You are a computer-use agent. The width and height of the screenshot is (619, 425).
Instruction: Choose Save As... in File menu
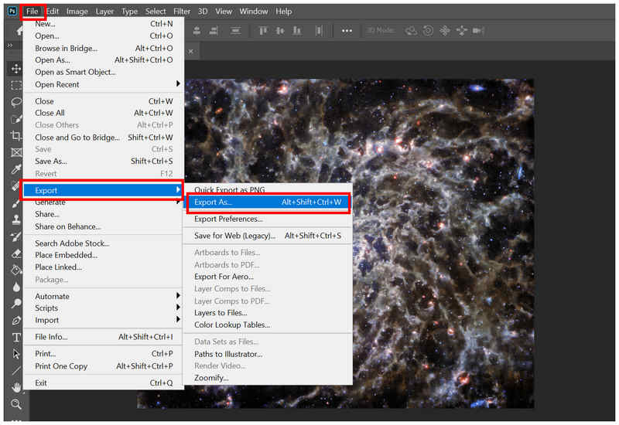pyautogui.click(x=104, y=161)
